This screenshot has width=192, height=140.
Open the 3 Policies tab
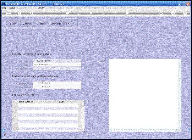tap(42, 24)
